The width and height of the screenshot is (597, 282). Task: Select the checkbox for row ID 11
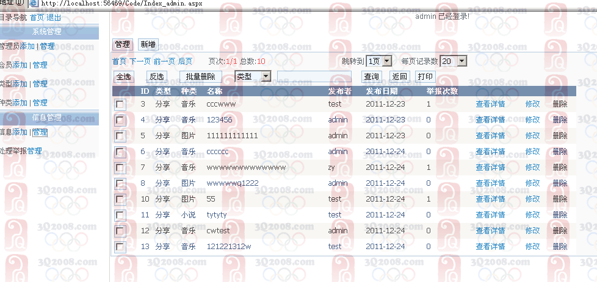point(120,215)
